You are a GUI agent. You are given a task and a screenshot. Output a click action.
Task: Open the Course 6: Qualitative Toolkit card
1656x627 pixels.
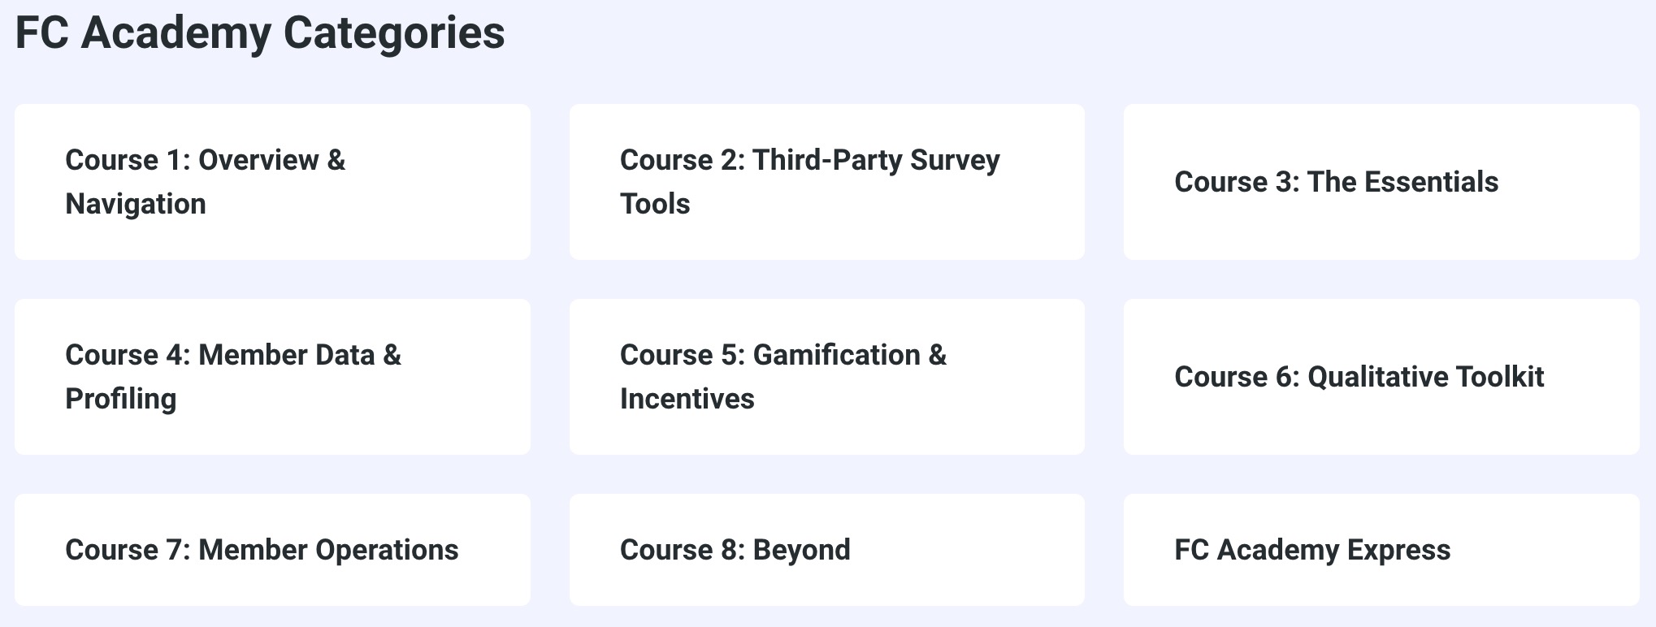pos(1381,377)
